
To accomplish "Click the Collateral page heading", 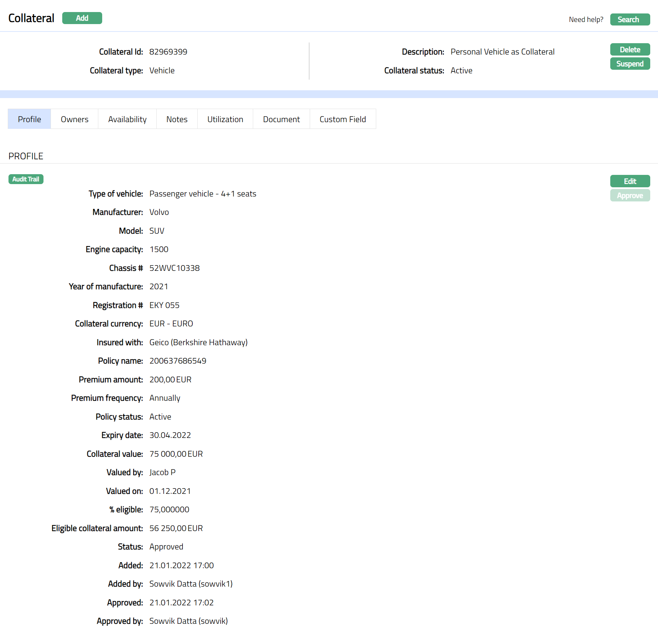I will pyautogui.click(x=31, y=18).
